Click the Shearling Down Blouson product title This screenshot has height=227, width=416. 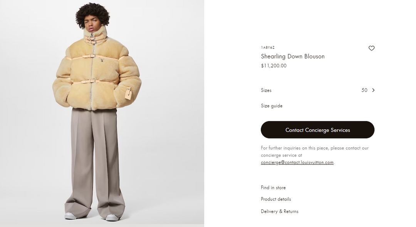293,57
